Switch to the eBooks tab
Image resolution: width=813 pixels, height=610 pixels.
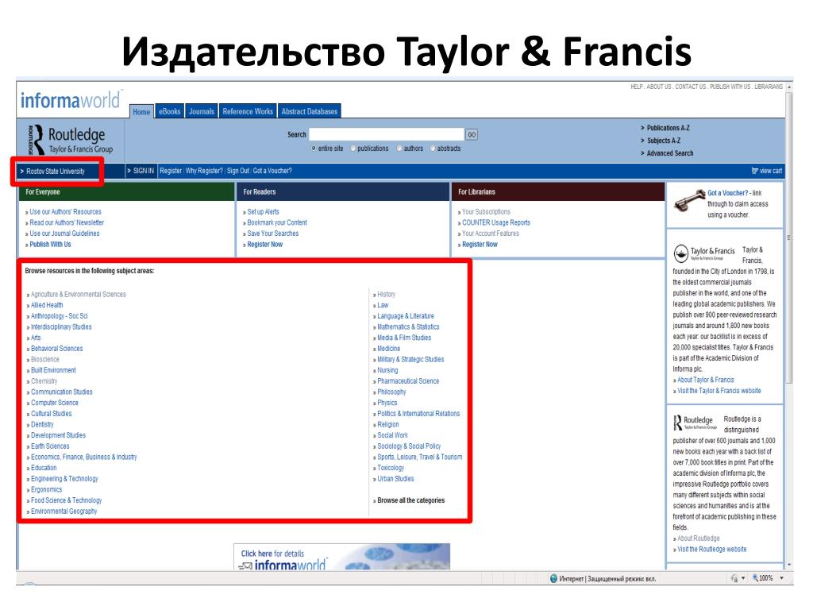[x=170, y=111]
